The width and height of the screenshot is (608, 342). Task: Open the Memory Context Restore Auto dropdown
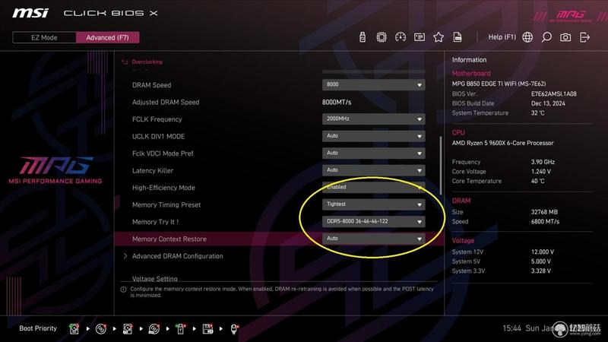pyautogui.click(x=373, y=239)
